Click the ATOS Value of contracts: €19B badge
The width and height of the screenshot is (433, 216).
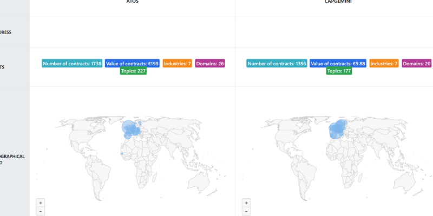pos(132,63)
